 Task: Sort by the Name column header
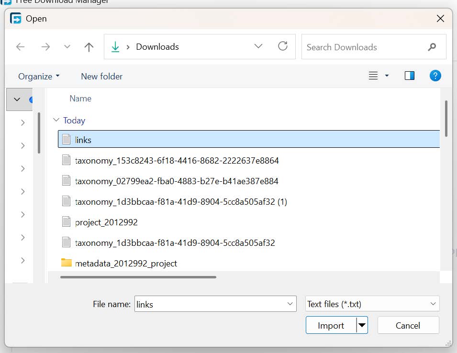point(80,99)
